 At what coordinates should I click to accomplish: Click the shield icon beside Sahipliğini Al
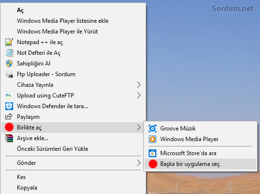tap(9, 64)
